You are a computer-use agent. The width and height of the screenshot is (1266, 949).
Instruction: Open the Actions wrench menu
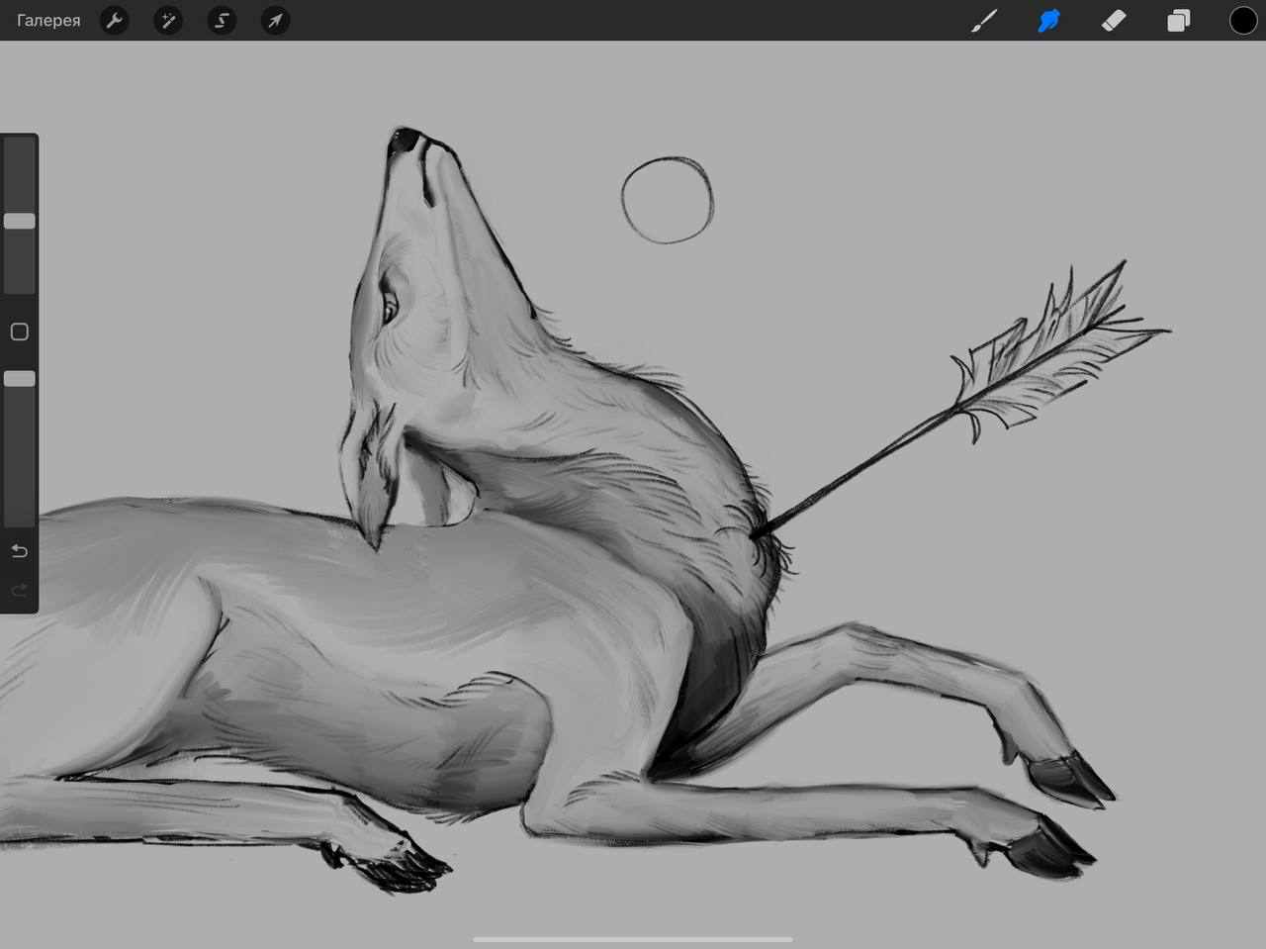(x=115, y=21)
